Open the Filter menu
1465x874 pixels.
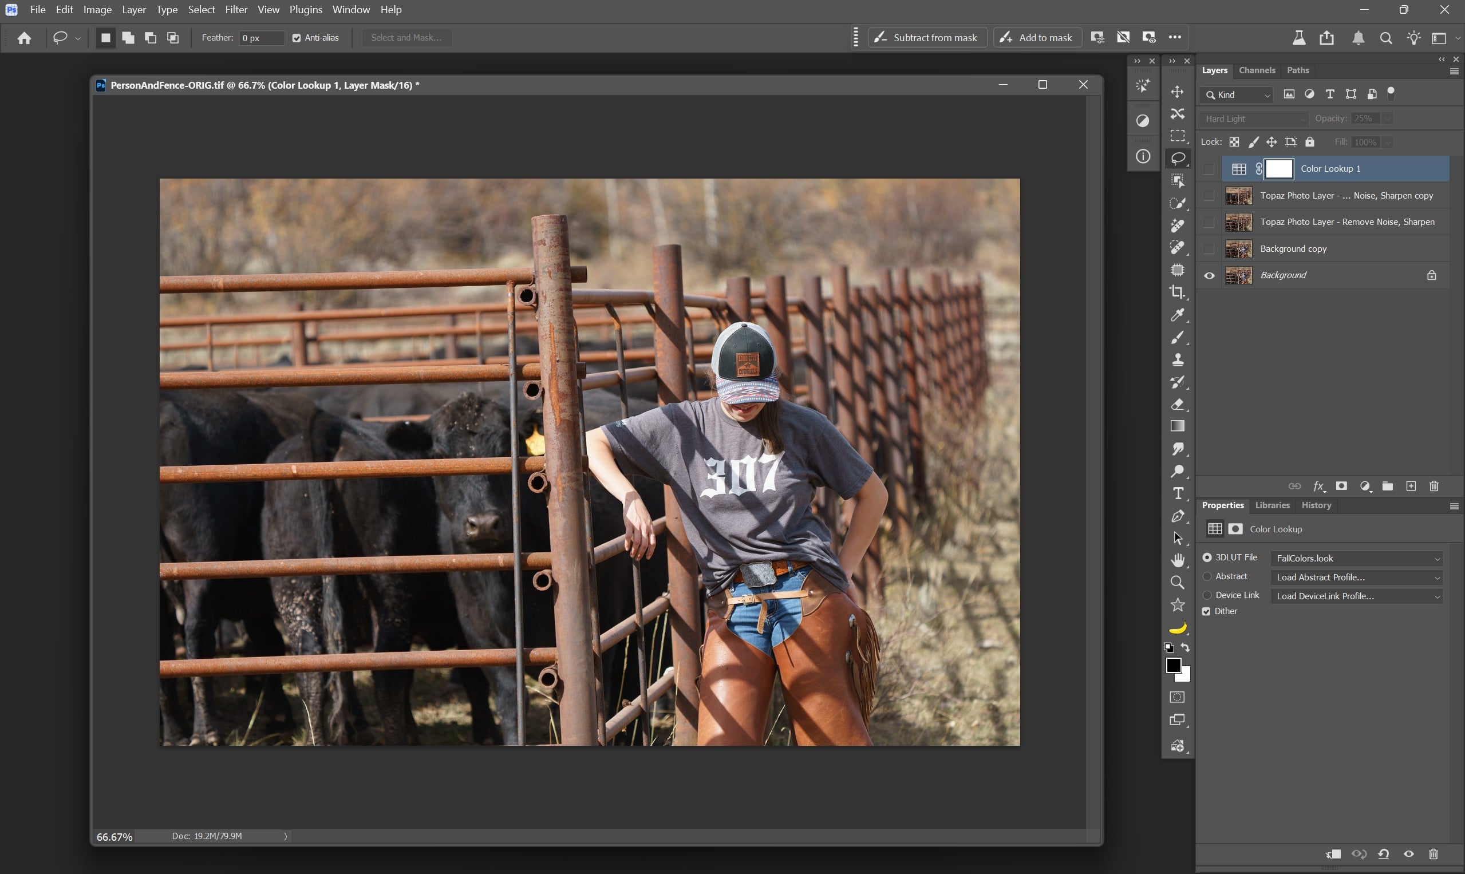tap(236, 9)
